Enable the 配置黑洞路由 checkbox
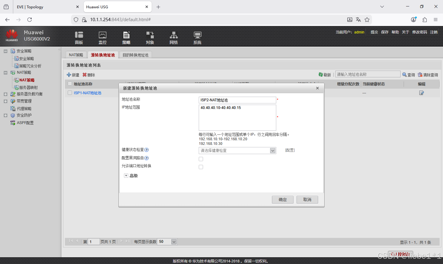Viewport: 443px width, 264px height. 201,159
